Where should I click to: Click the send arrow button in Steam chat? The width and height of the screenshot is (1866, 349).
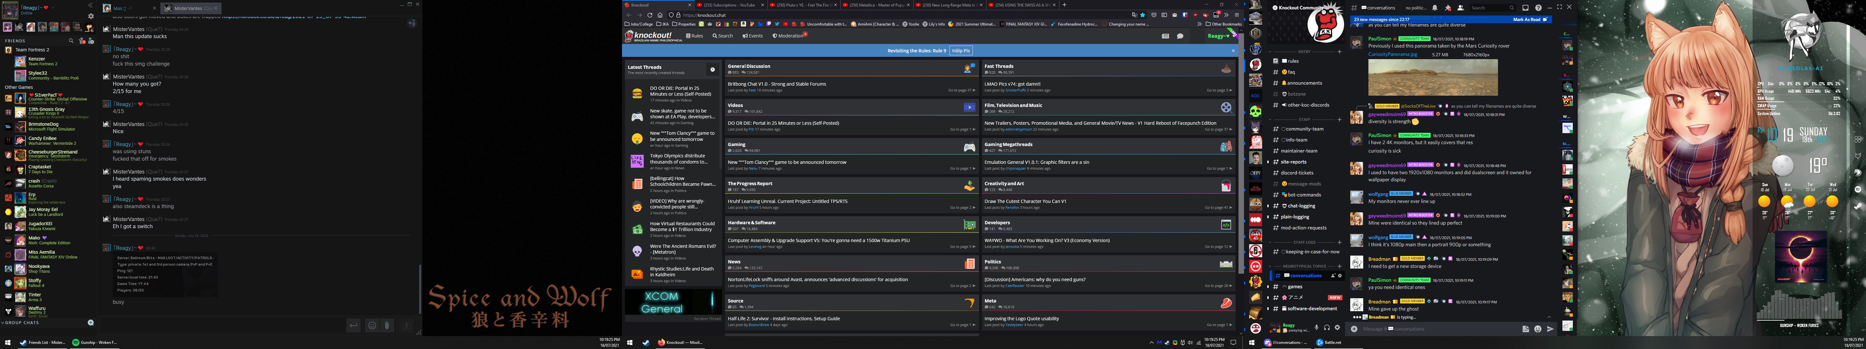pos(353,325)
